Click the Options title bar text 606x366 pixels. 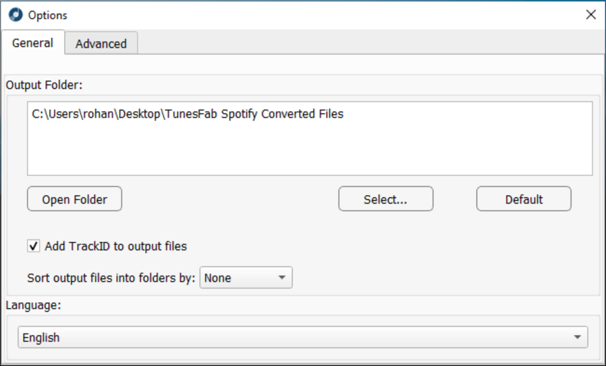[48, 15]
